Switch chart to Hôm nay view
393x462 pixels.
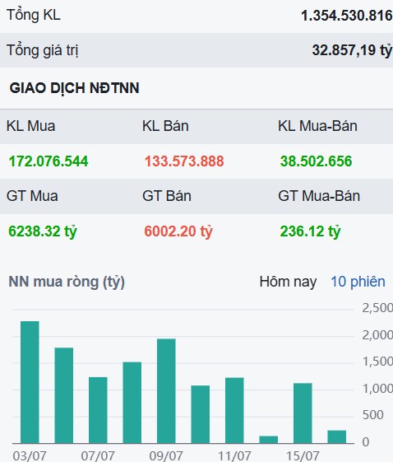coord(288,282)
